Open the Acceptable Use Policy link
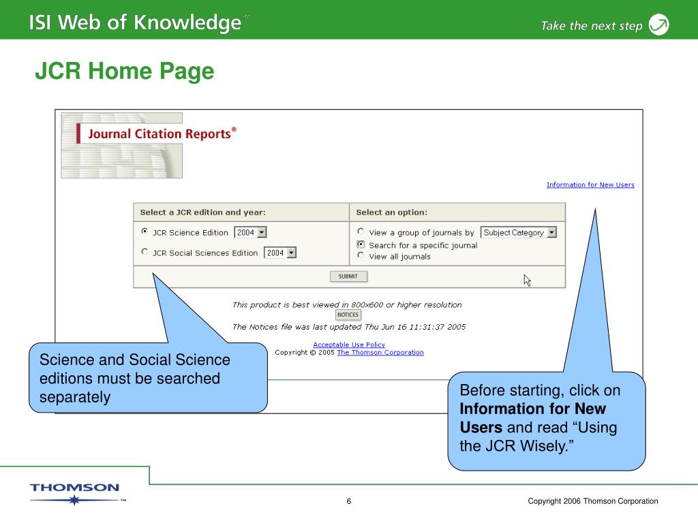The image size is (698, 523). tap(349, 345)
